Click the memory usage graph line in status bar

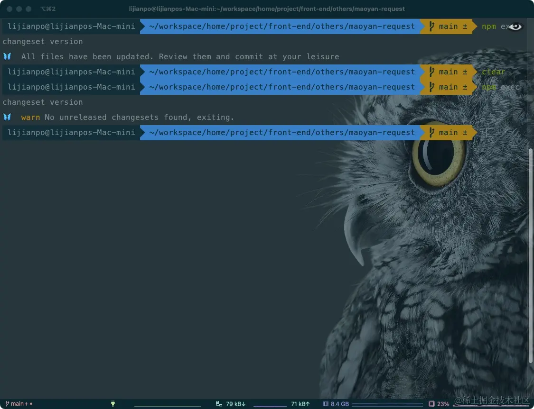(x=387, y=405)
